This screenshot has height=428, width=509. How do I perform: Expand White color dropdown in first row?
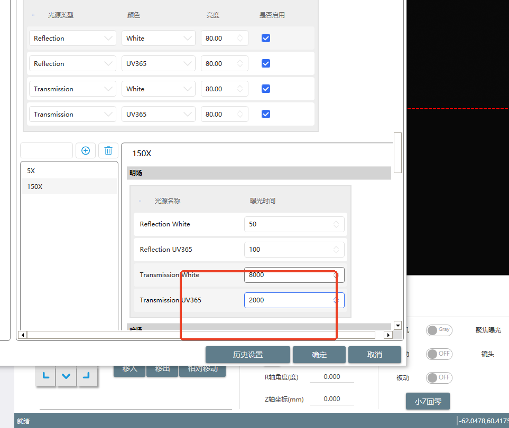pos(158,38)
